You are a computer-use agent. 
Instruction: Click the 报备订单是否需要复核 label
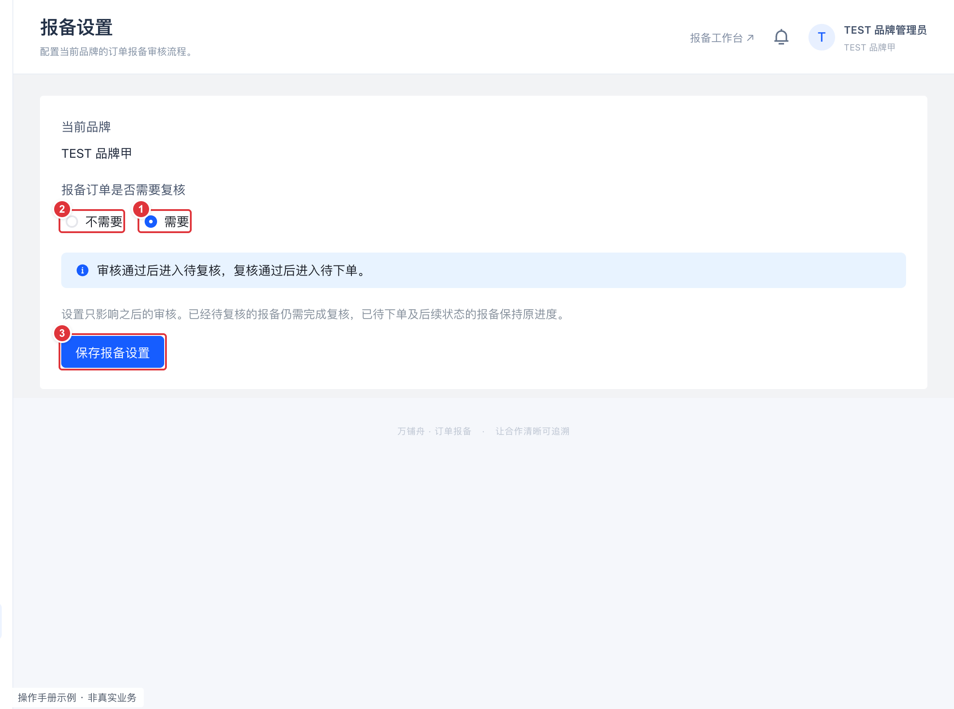pyautogui.click(x=123, y=190)
